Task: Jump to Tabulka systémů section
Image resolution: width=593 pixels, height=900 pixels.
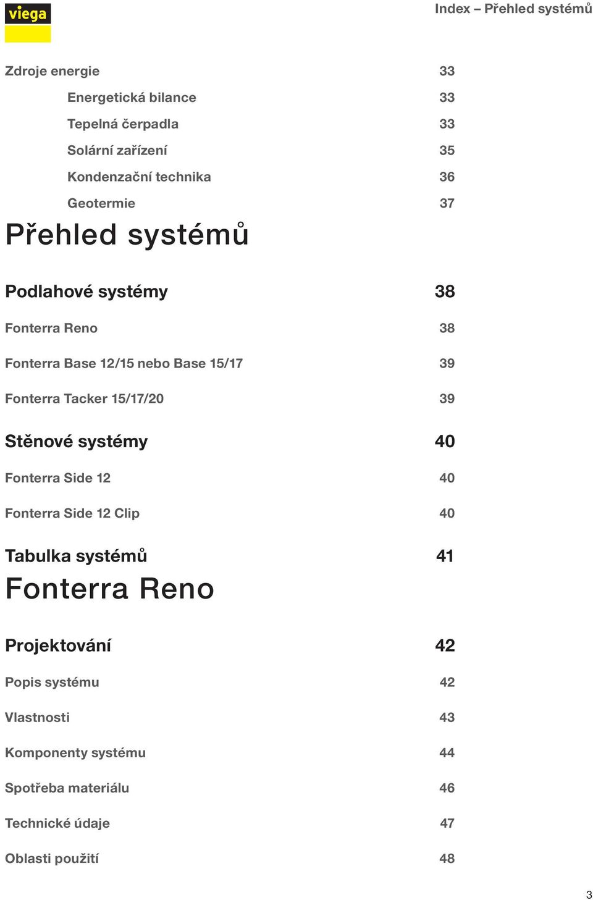Action: click(76, 556)
